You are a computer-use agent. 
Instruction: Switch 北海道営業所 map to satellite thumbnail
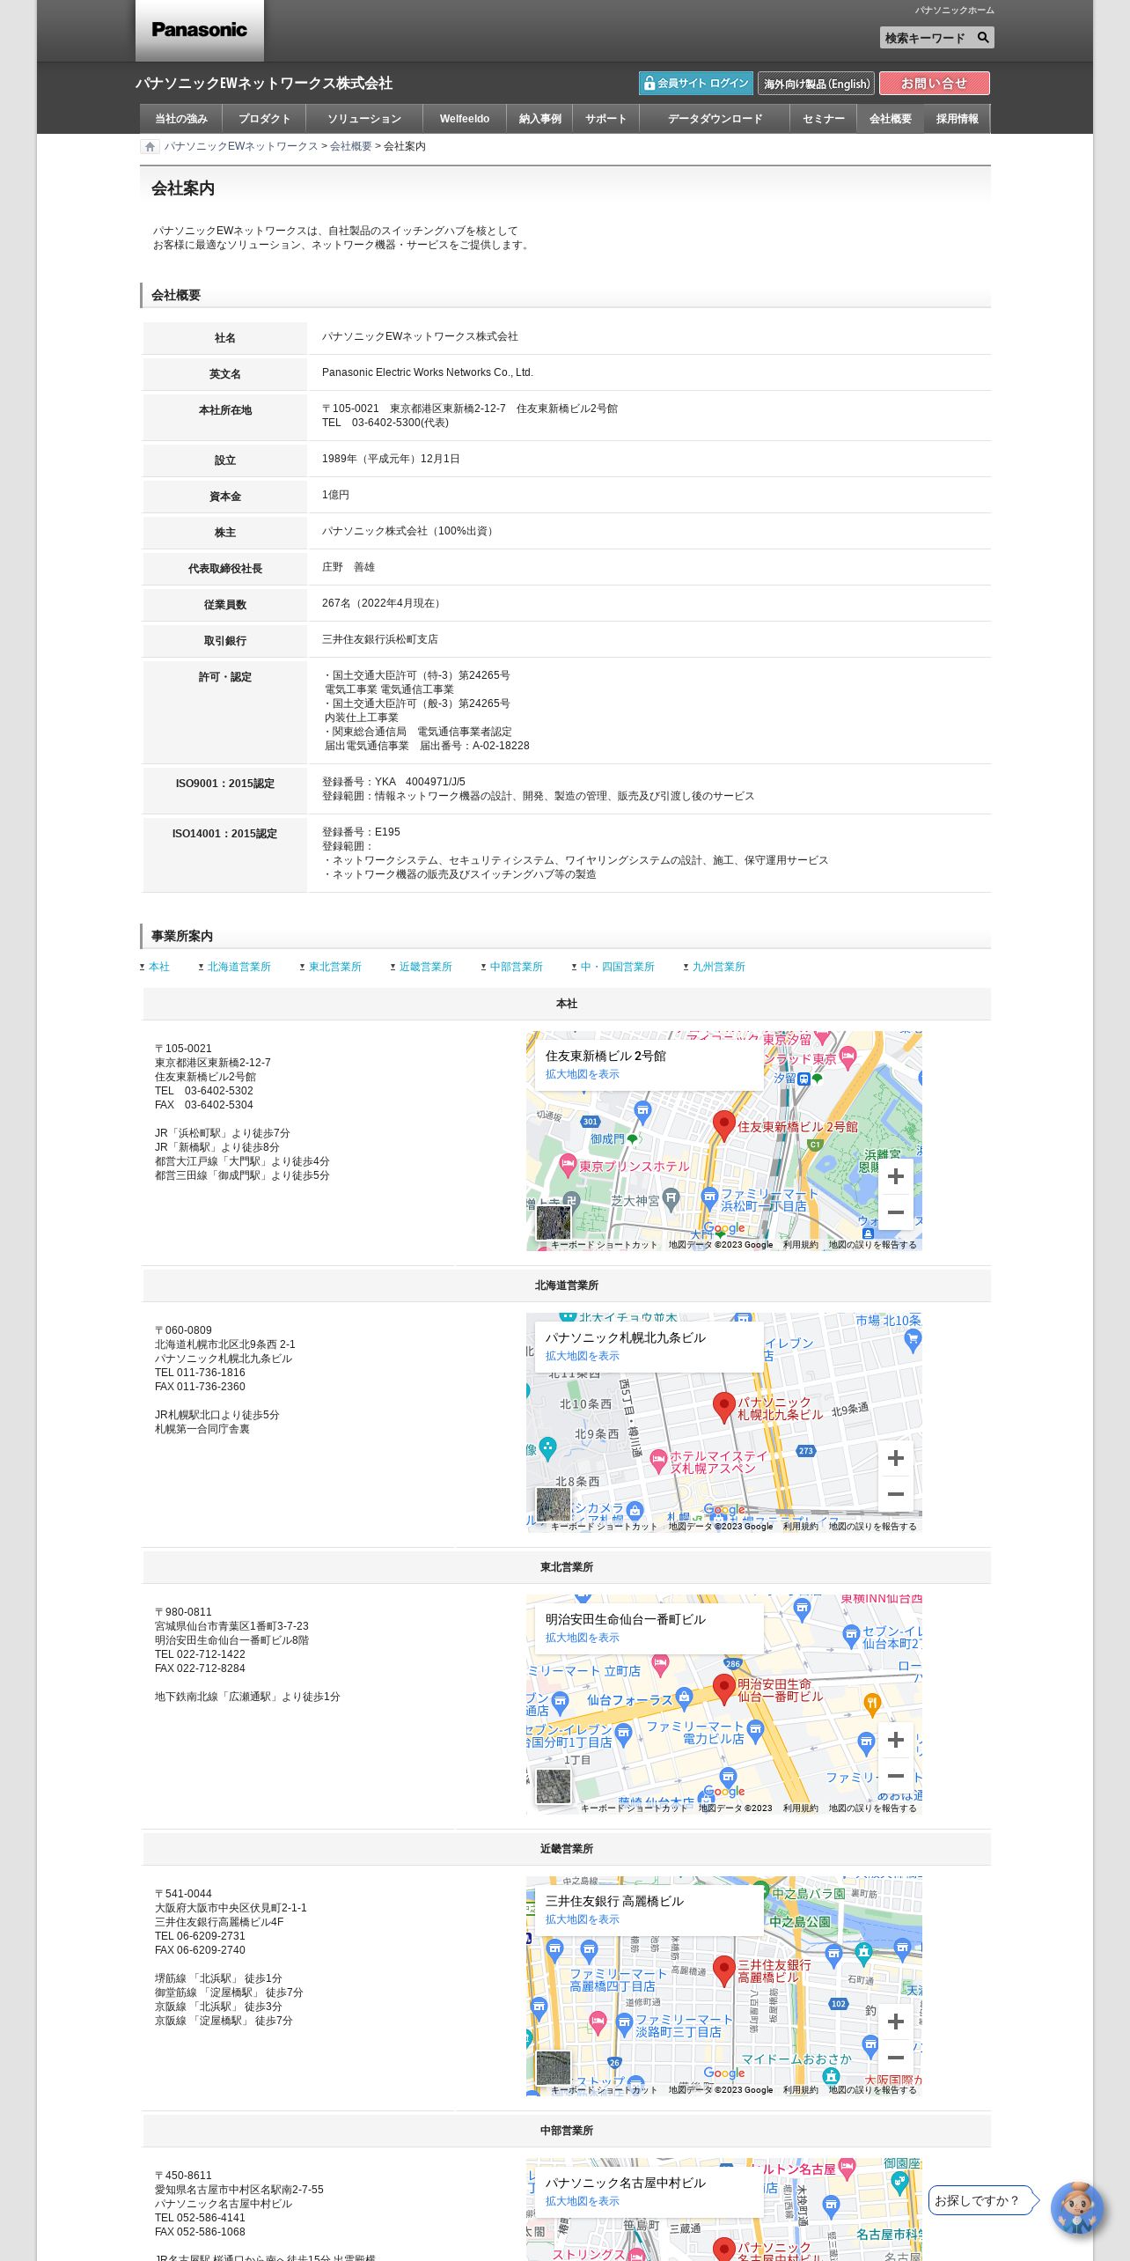coord(554,1504)
